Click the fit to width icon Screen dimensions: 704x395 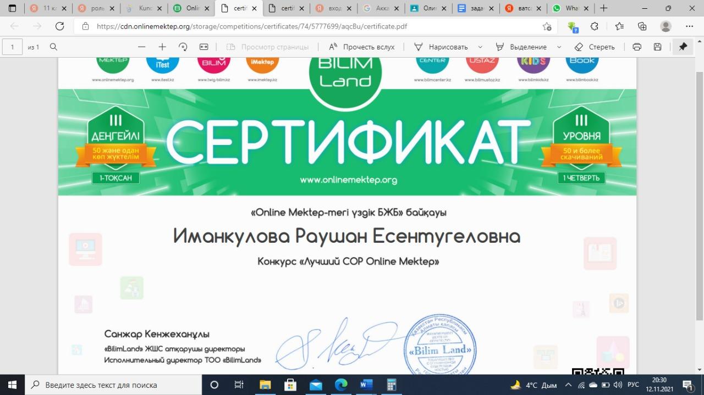[x=204, y=47]
